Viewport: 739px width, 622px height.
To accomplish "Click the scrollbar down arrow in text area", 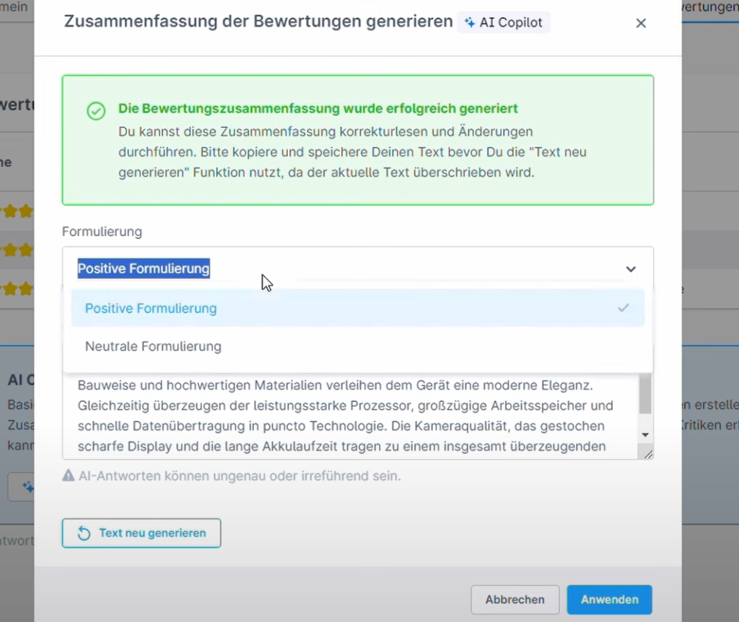I will (x=645, y=435).
